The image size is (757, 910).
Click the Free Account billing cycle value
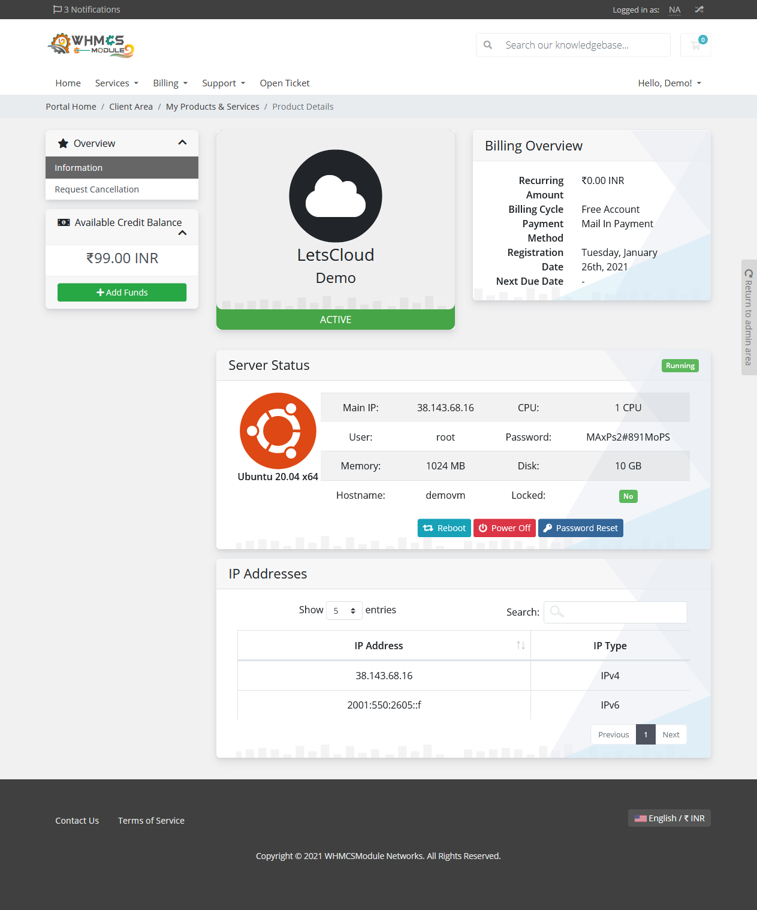coord(610,209)
